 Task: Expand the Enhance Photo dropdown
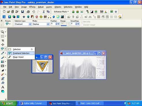(x=61, y=12)
